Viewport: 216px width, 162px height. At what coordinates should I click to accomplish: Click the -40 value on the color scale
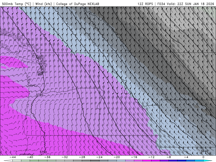[30, 157]
